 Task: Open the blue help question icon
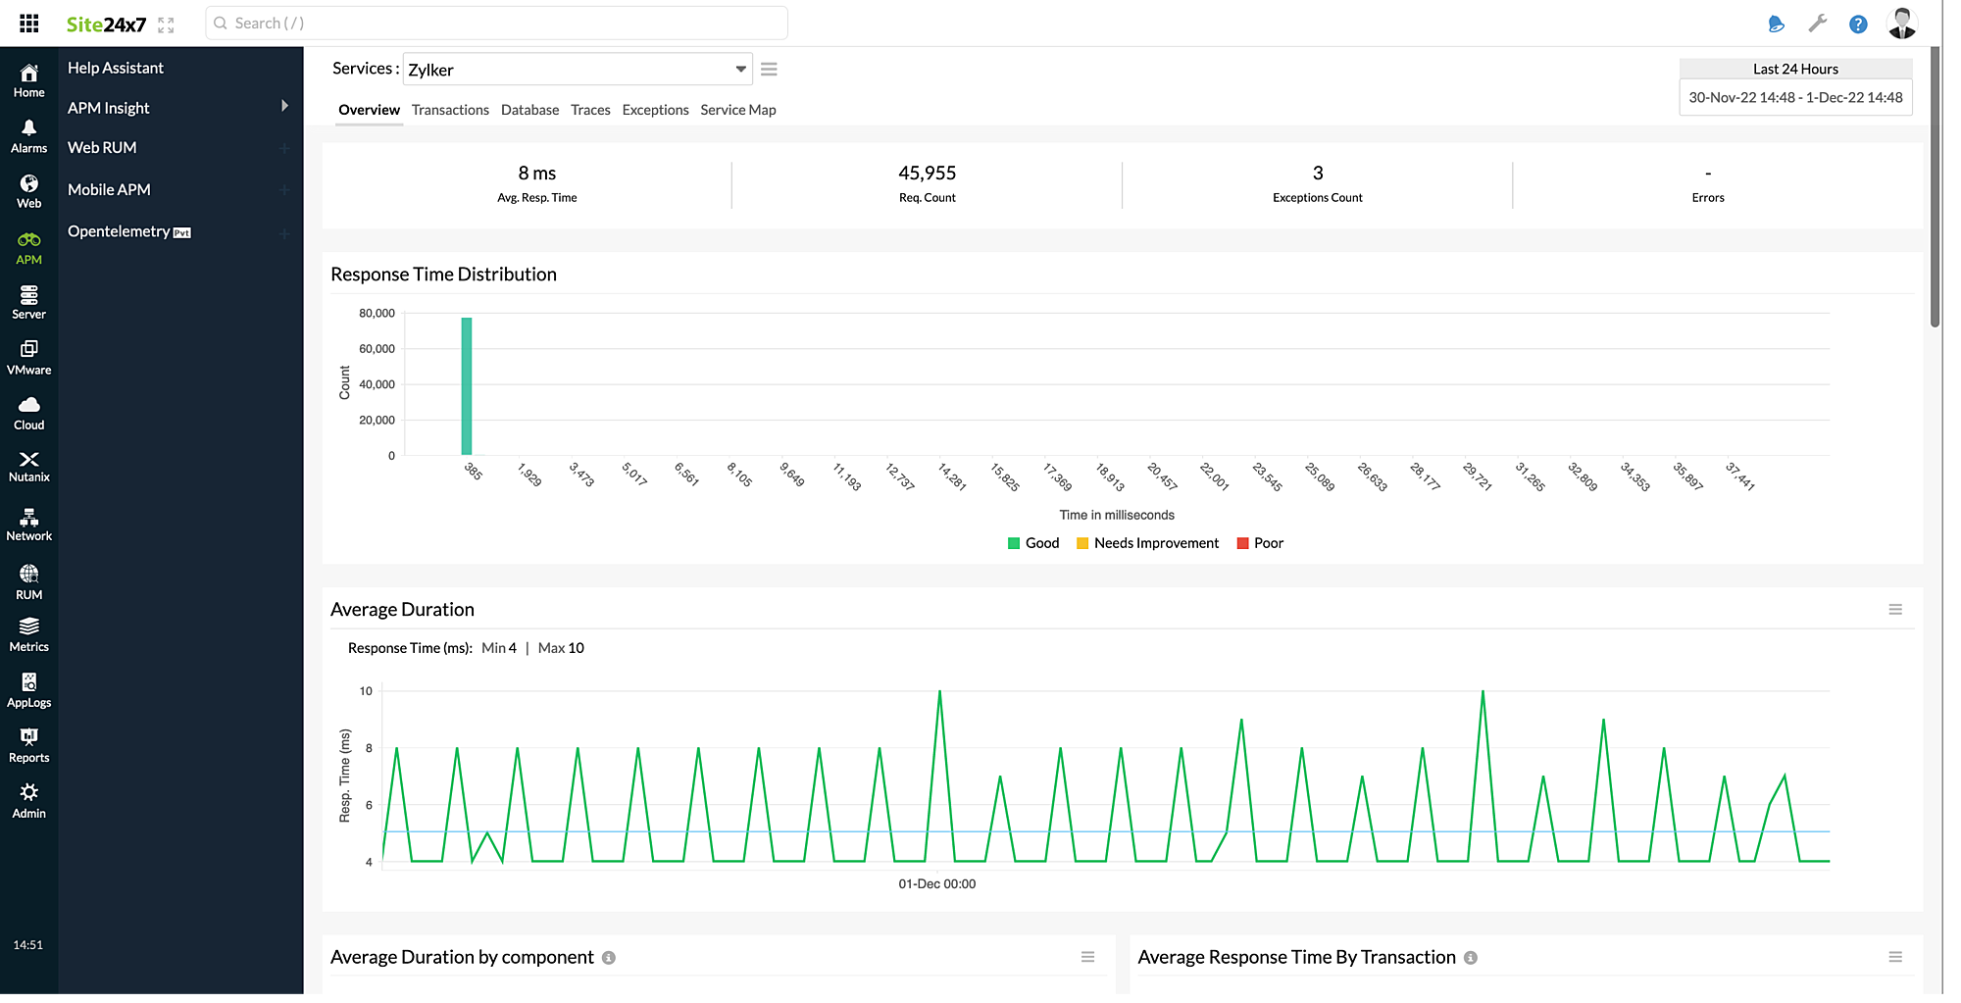point(1858,24)
